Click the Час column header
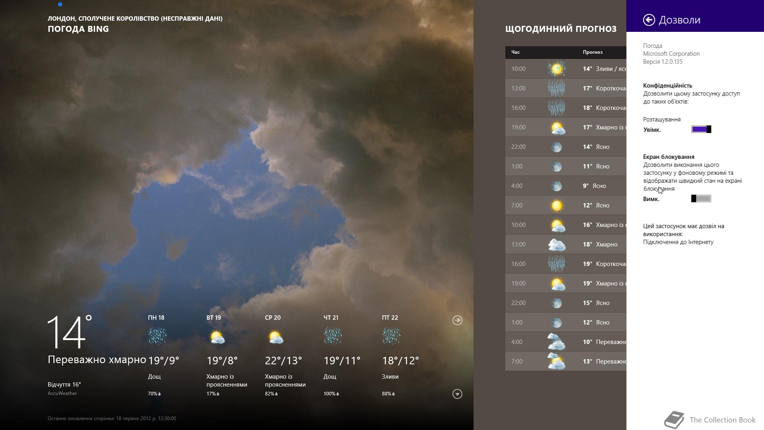The image size is (764, 430). coord(515,52)
